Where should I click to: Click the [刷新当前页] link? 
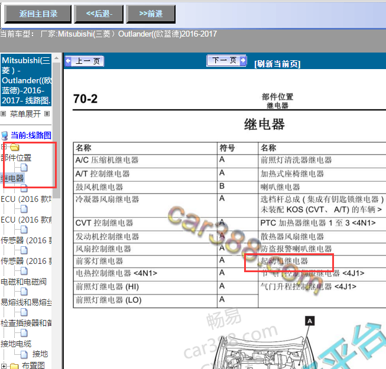click(277, 64)
